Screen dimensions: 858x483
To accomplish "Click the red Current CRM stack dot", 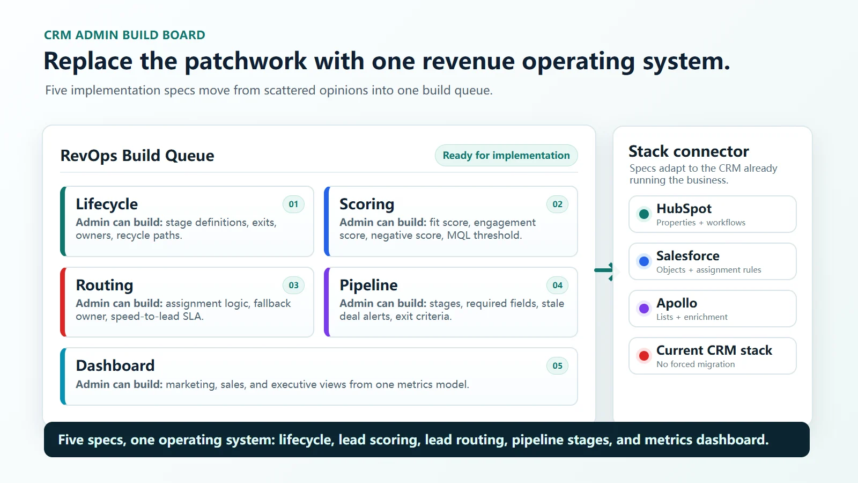I will coord(644,356).
